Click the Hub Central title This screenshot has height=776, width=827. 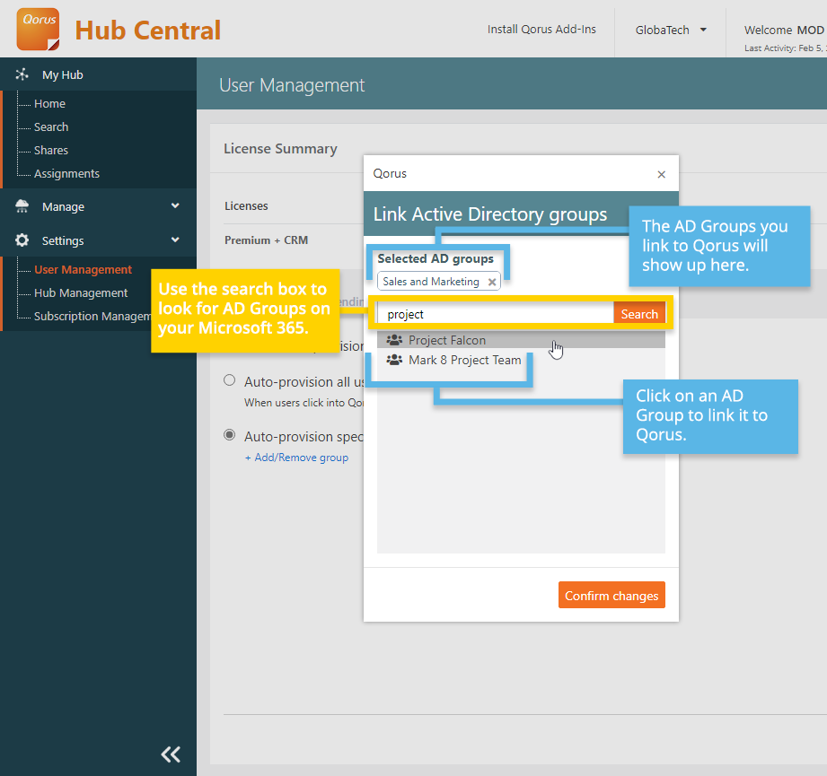[x=147, y=30]
